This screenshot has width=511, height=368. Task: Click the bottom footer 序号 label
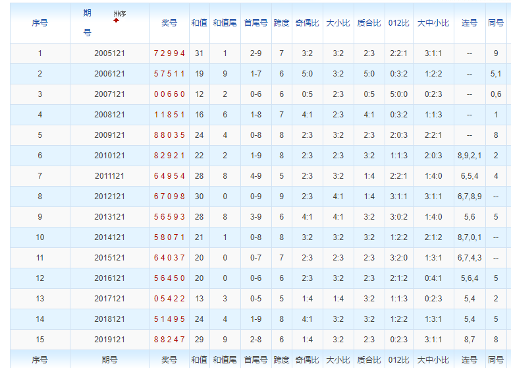pos(40,360)
